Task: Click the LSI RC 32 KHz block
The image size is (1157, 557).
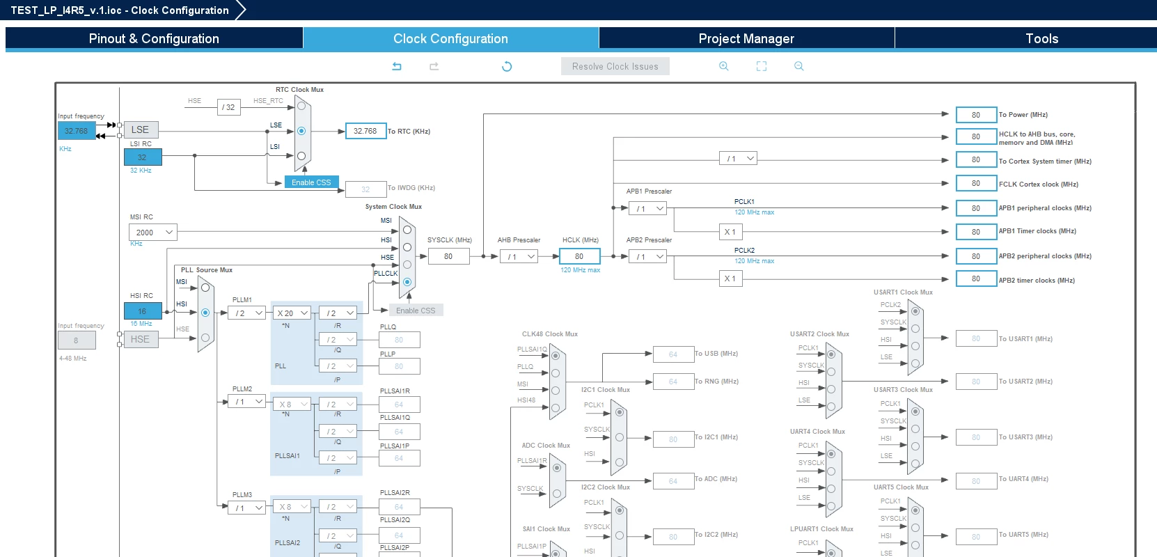Action: 143,157
